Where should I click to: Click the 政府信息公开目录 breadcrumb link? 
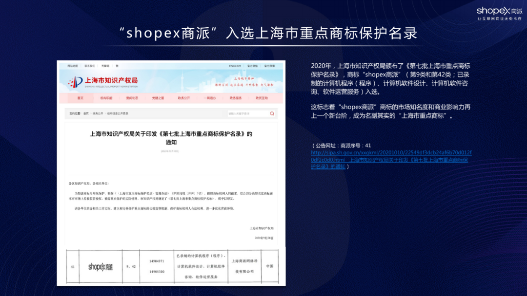tap(118, 113)
